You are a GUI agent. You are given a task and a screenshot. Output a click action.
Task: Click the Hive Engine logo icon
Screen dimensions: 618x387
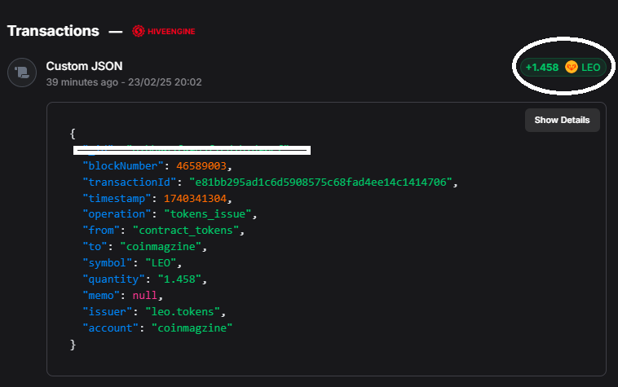[139, 31]
